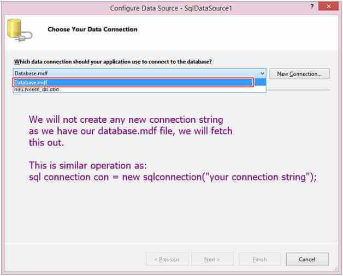Click the 'We will not create' text line
The image size is (343, 276).
coord(126,119)
